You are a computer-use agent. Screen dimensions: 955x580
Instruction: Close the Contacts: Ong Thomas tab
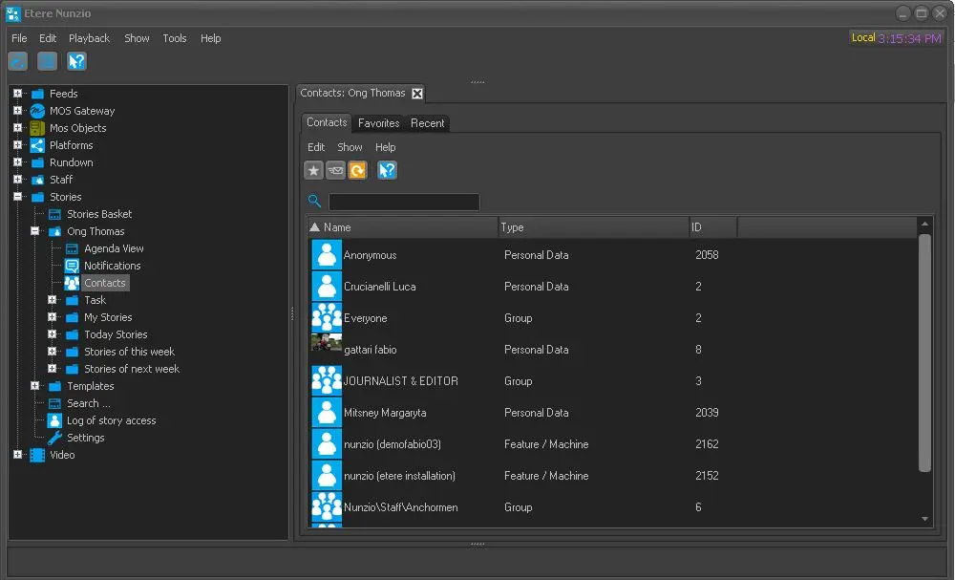click(x=417, y=93)
